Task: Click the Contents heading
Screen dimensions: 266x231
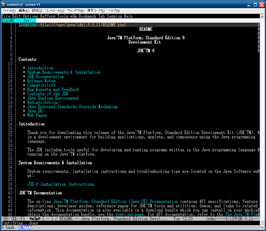Action: (x=28, y=60)
